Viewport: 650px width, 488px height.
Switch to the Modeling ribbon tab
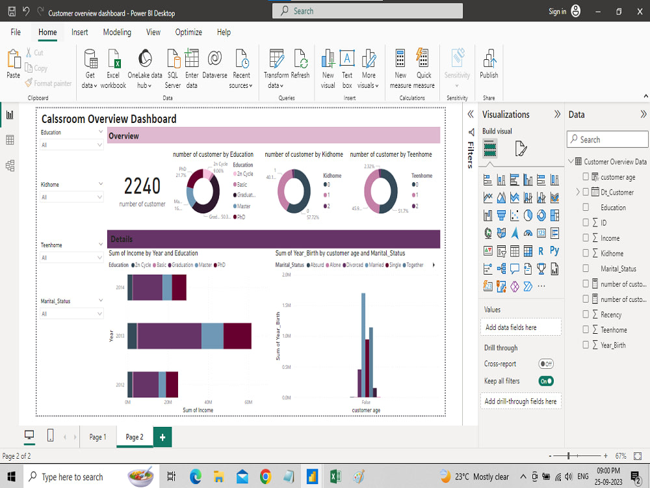[x=117, y=32]
